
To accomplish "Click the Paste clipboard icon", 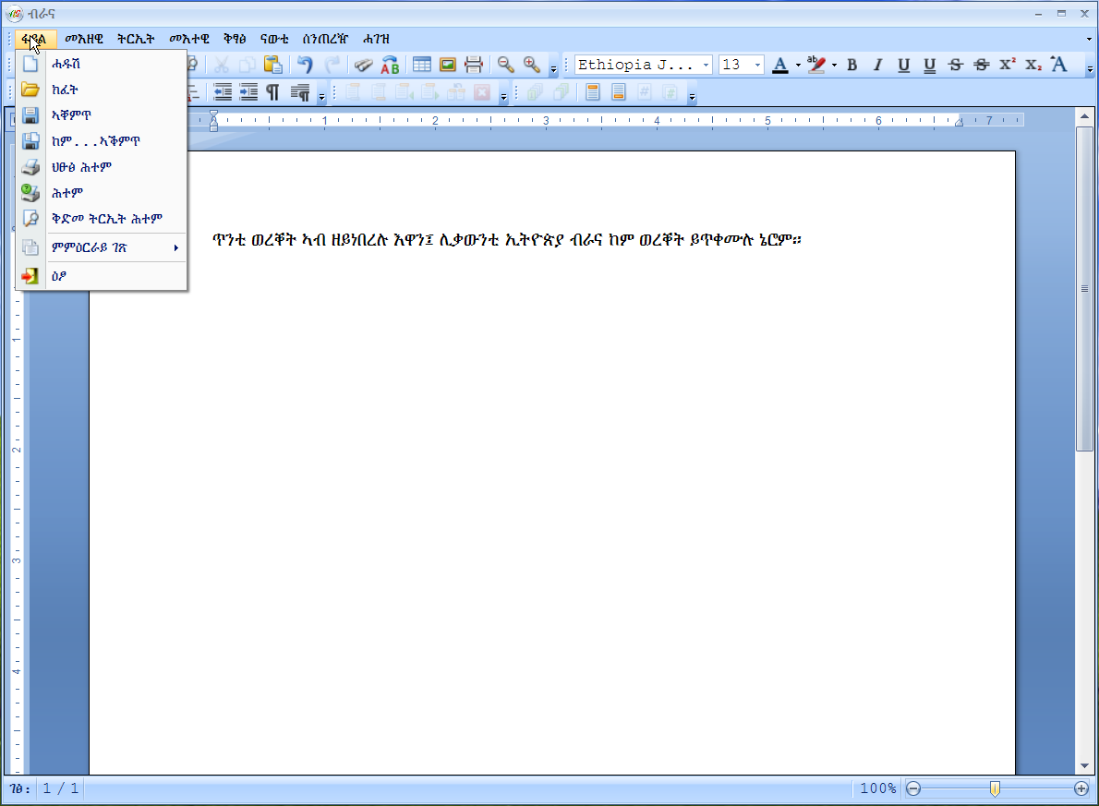I will tap(273, 65).
